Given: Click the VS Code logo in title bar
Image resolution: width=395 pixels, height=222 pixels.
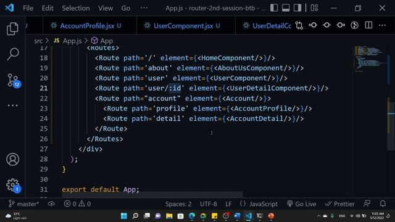Looking at the screenshot, I should coord(9,8).
